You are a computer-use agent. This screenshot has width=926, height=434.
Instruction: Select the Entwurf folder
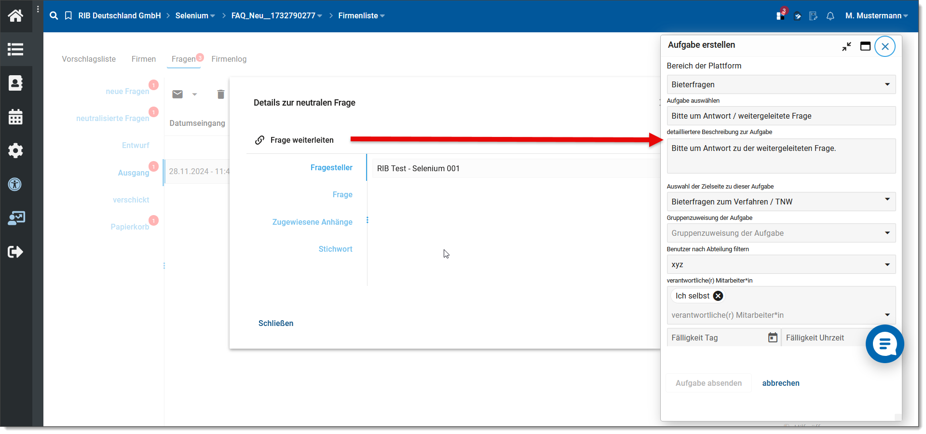tap(136, 145)
